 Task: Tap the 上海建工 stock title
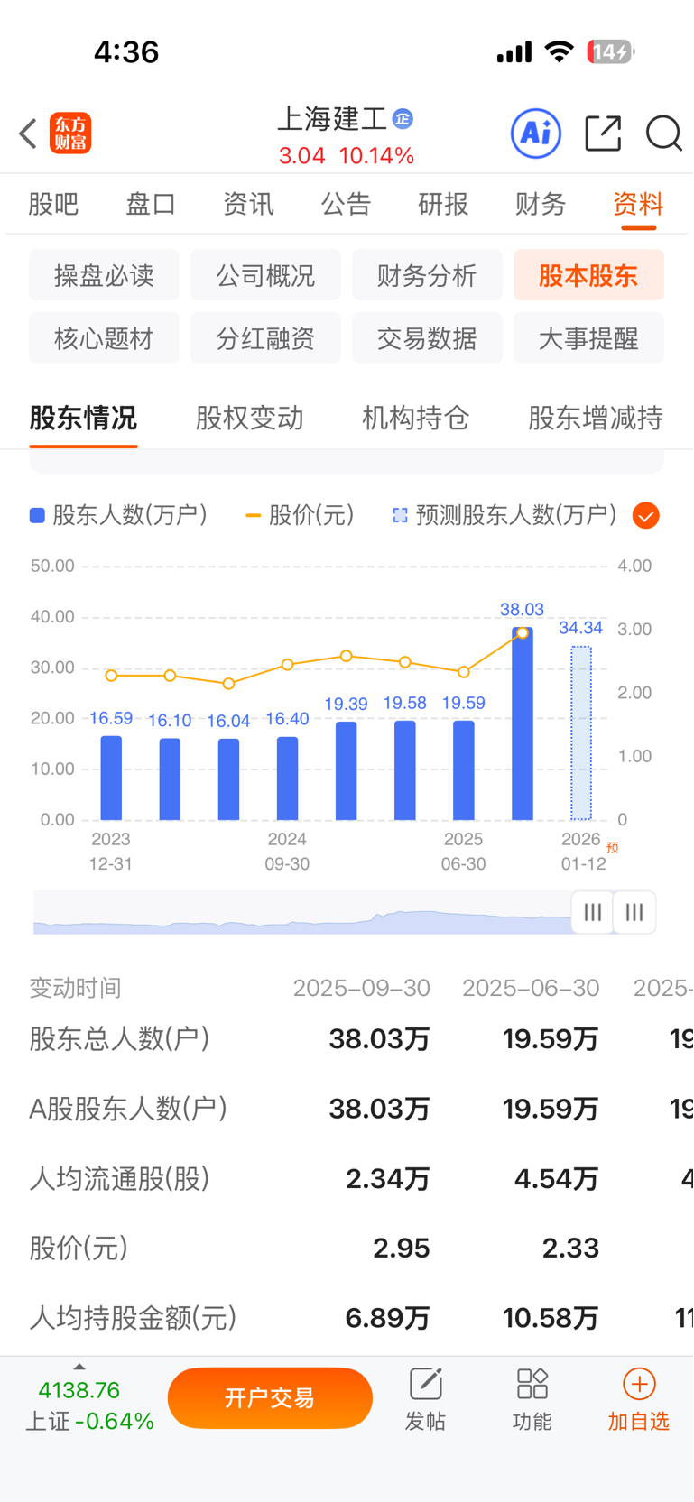331,118
